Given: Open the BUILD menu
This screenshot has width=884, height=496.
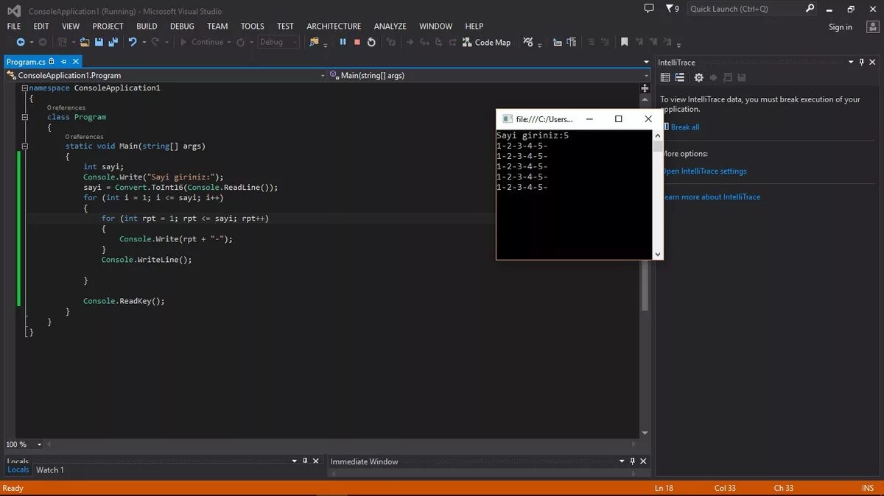Looking at the screenshot, I should pos(147,26).
